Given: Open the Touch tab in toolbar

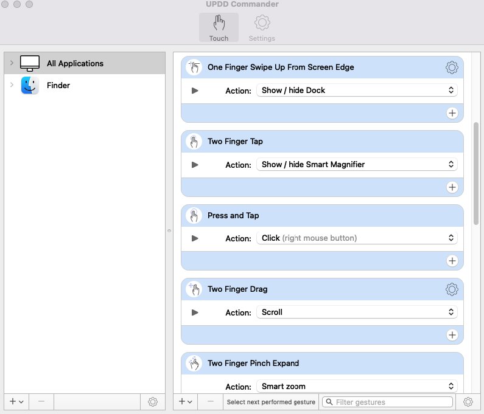Looking at the screenshot, I should pyautogui.click(x=219, y=28).
